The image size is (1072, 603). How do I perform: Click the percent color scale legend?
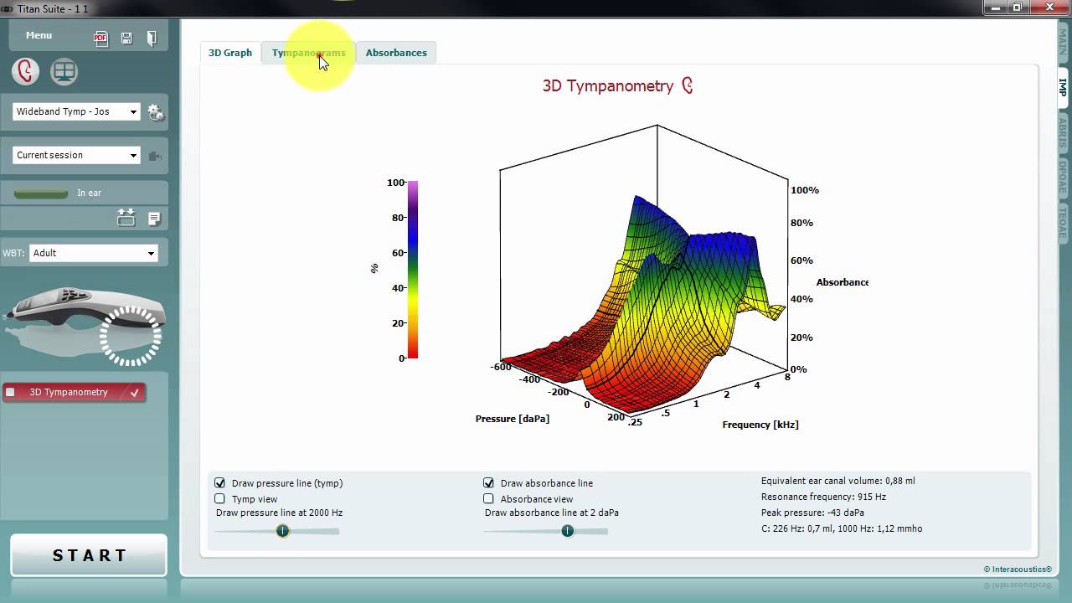413,270
